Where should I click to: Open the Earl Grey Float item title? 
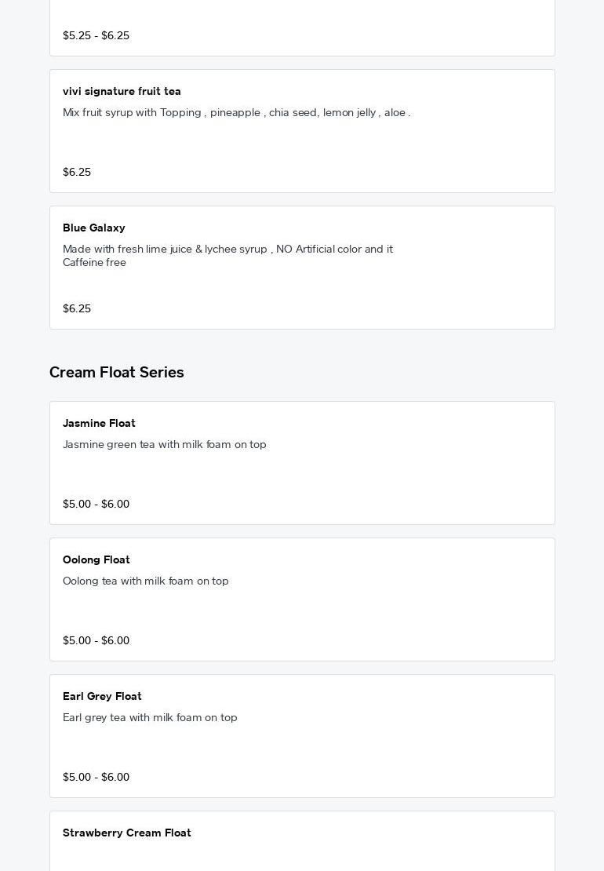102,697
